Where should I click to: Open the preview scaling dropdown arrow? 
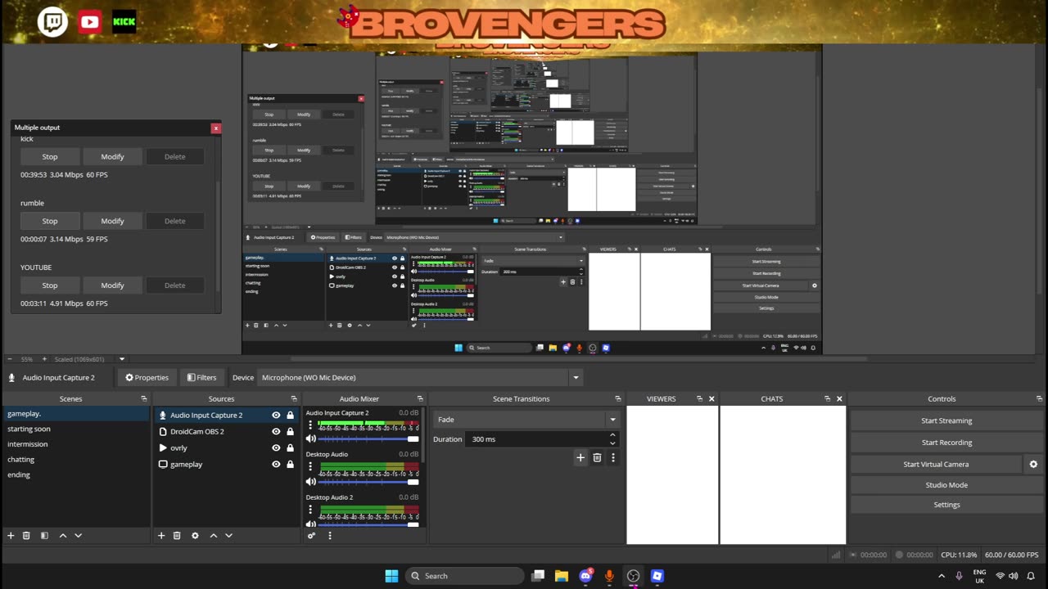[122, 359]
